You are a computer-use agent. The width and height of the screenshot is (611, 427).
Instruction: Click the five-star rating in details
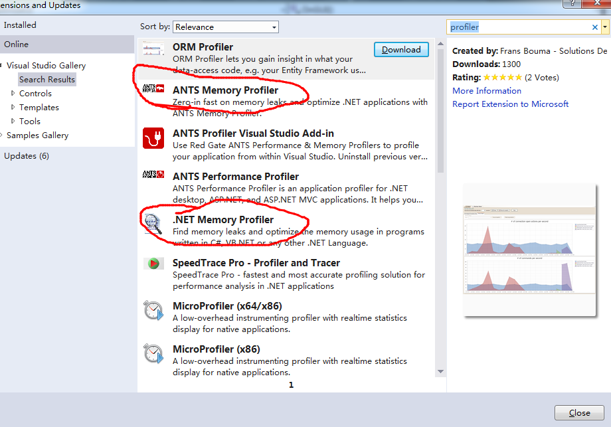coord(502,78)
